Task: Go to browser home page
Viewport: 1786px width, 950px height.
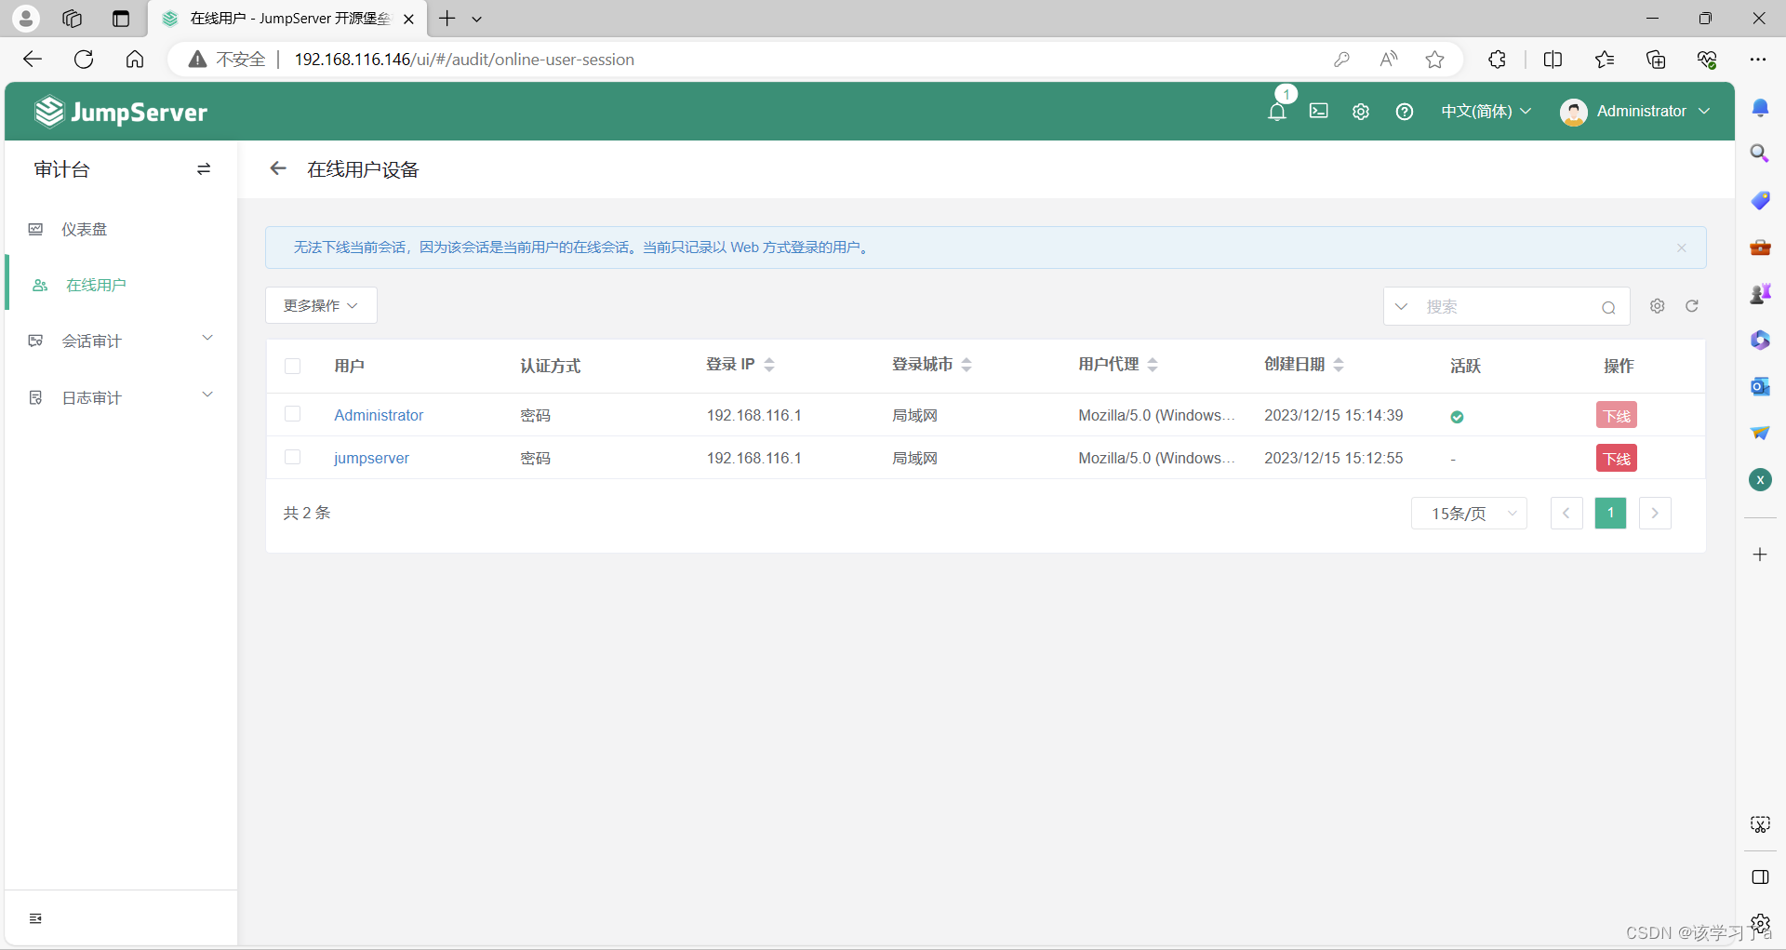Action: [x=135, y=60]
